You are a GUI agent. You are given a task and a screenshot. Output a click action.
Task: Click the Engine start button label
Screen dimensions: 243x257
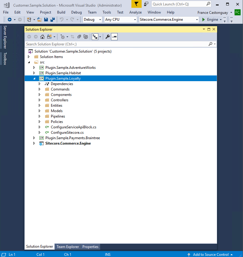(213, 20)
